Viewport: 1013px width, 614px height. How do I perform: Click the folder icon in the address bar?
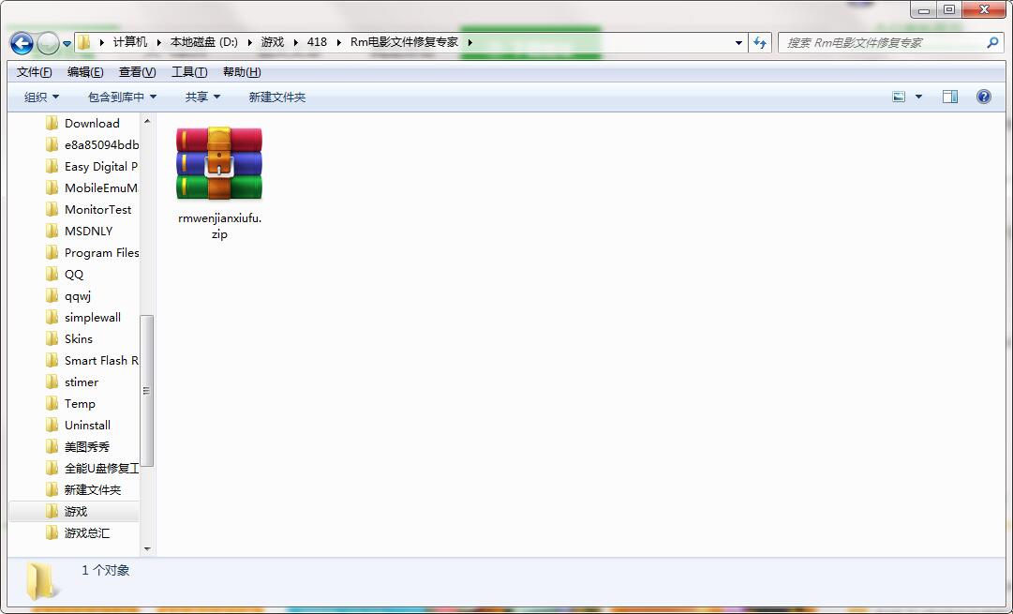[x=84, y=43]
